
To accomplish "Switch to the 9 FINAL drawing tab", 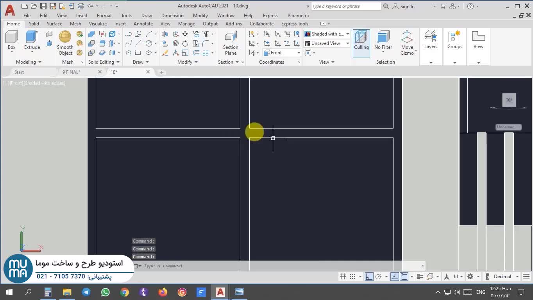I will point(72,72).
